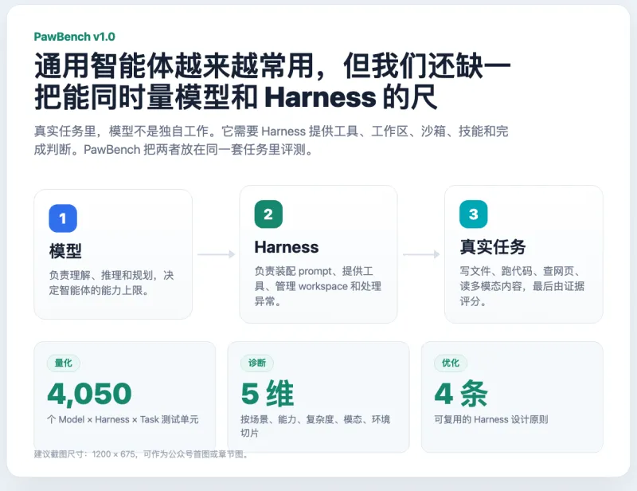The height and width of the screenshot is (491, 637).
Task: Click the '负责理解、推理和规划' description
Action: [111, 283]
